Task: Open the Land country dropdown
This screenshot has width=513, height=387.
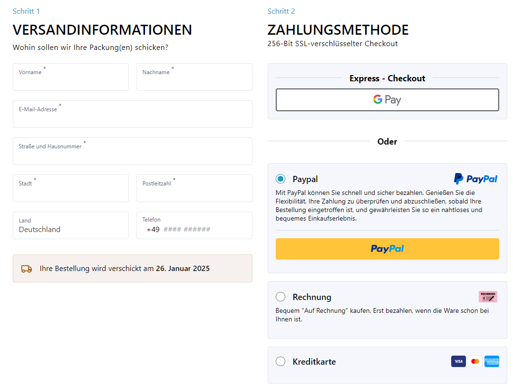Action: [71, 225]
